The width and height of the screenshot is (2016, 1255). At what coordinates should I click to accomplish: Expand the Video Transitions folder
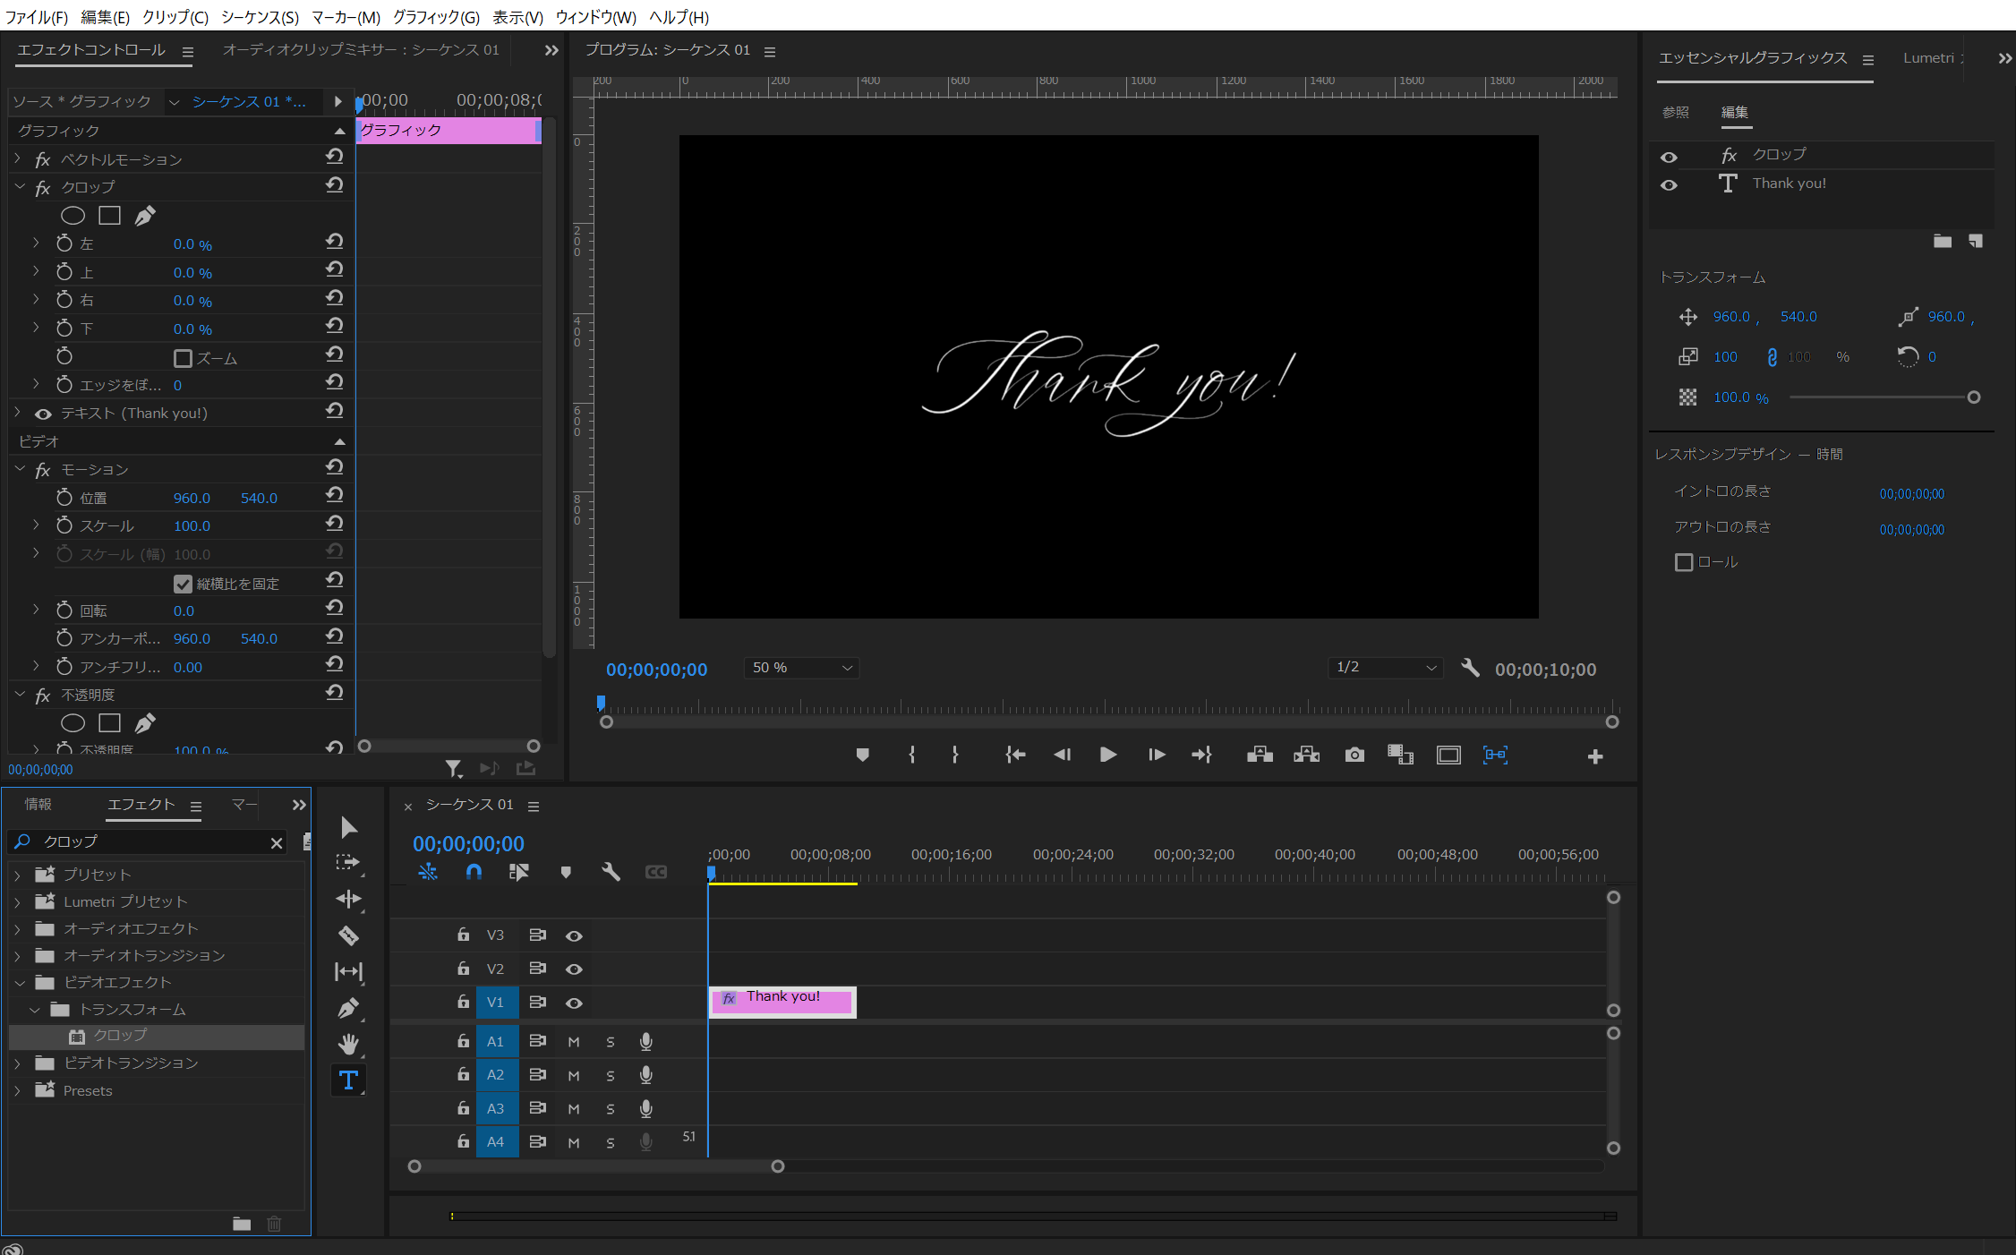point(18,1063)
